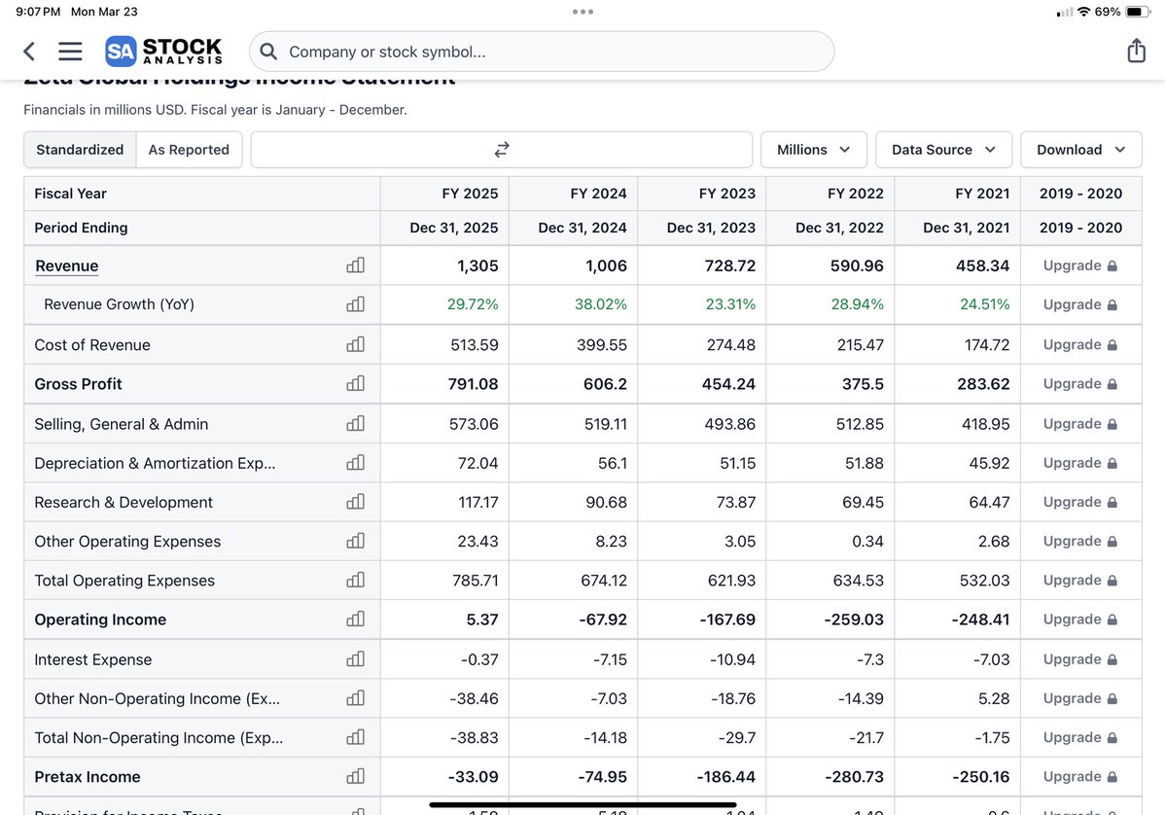Open the chart icon for Other Operating Expenses
Image resolution: width=1166 pixels, height=815 pixels.
coord(356,541)
